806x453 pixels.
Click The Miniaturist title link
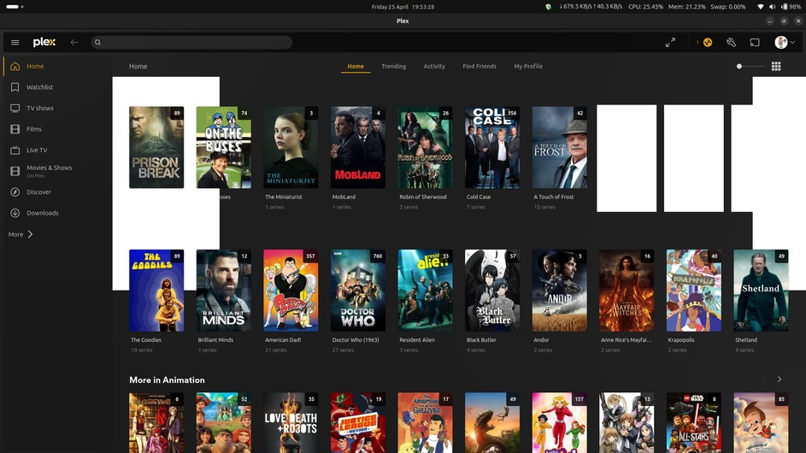(283, 197)
